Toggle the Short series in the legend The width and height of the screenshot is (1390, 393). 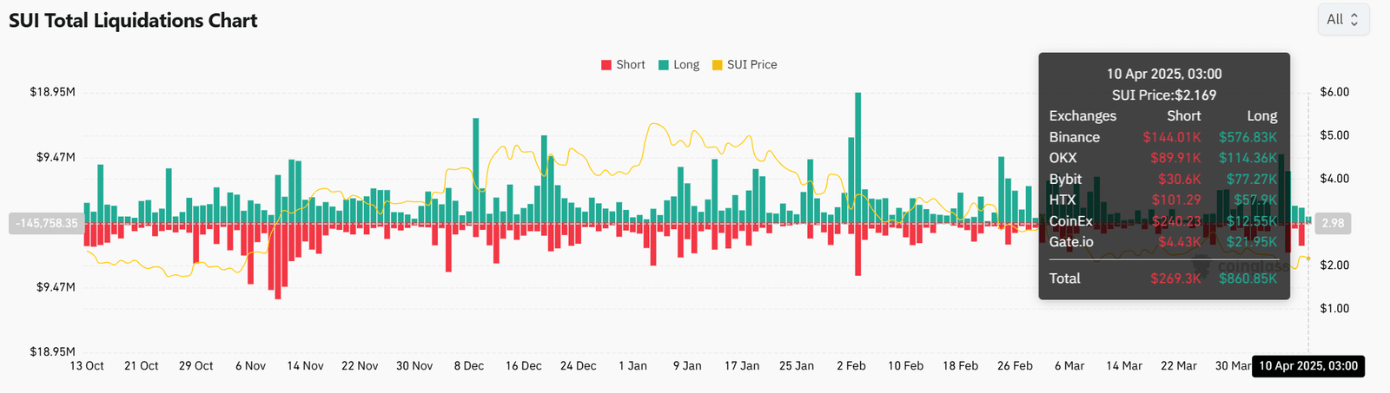pos(630,65)
